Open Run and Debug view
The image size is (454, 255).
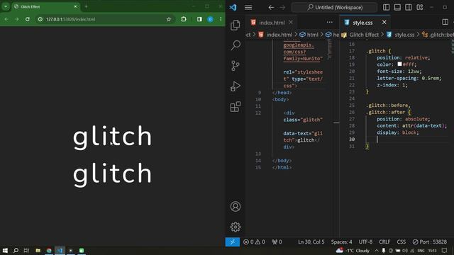pyautogui.click(x=235, y=86)
